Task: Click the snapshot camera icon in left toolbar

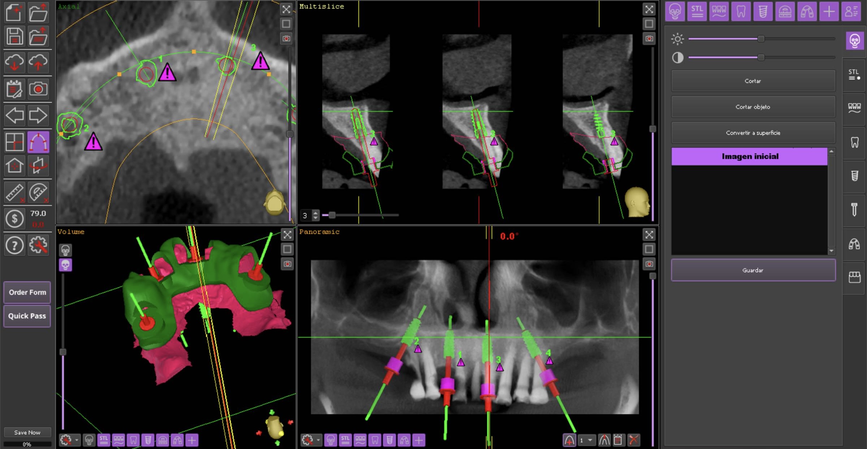Action: pyautogui.click(x=38, y=89)
